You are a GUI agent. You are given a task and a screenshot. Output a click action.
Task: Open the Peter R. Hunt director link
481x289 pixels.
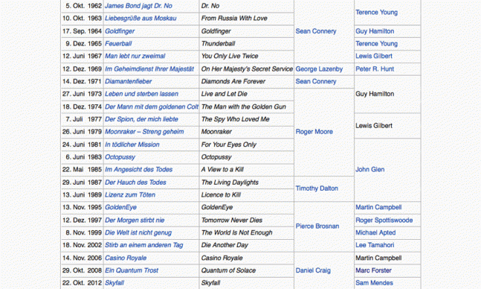click(375, 69)
